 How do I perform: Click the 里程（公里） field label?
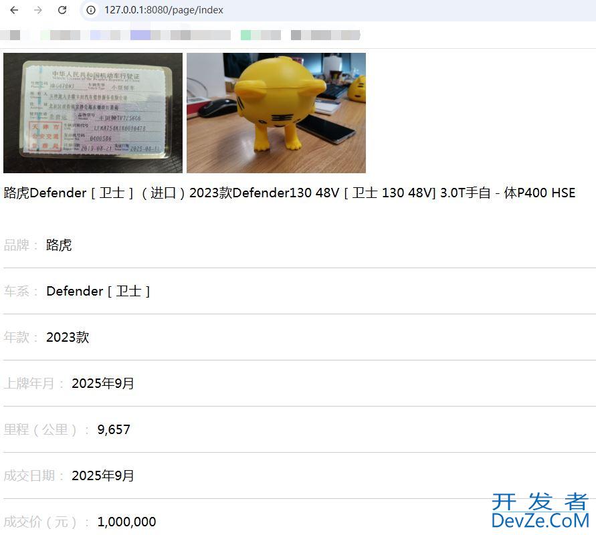[46, 429]
